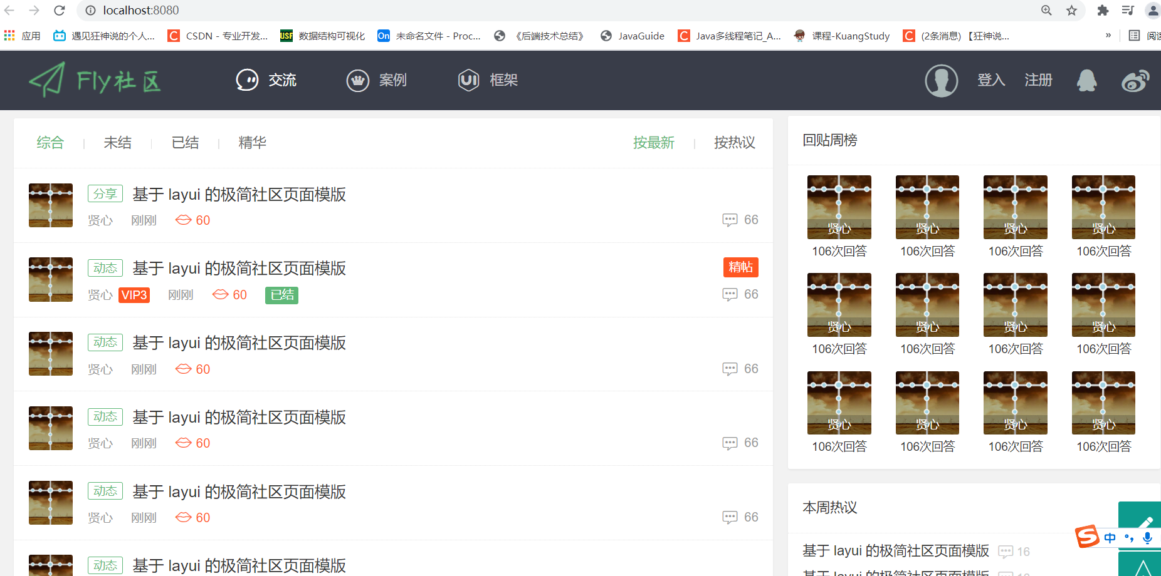This screenshot has height=576, width=1161.
Task: Open the first post with 分享 tag
Action: click(239, 195)
